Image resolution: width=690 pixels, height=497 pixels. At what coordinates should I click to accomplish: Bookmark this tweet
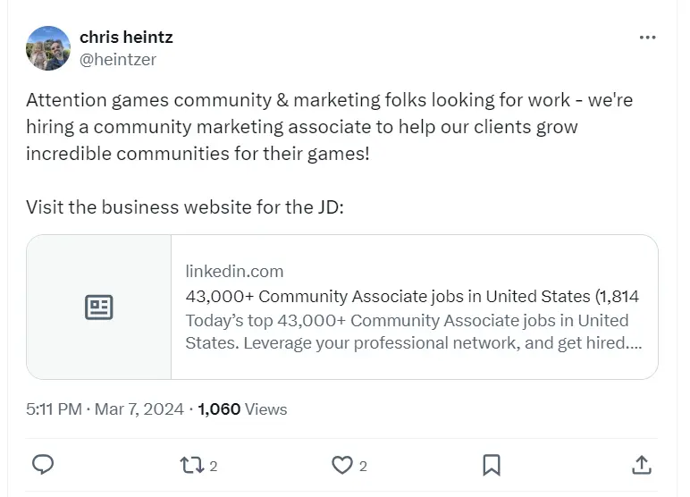click(x=491, y=465)
